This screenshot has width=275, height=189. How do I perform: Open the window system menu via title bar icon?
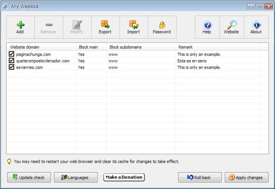4,6
